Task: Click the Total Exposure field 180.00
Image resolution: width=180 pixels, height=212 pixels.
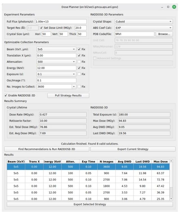Action: tap(144, 115)
